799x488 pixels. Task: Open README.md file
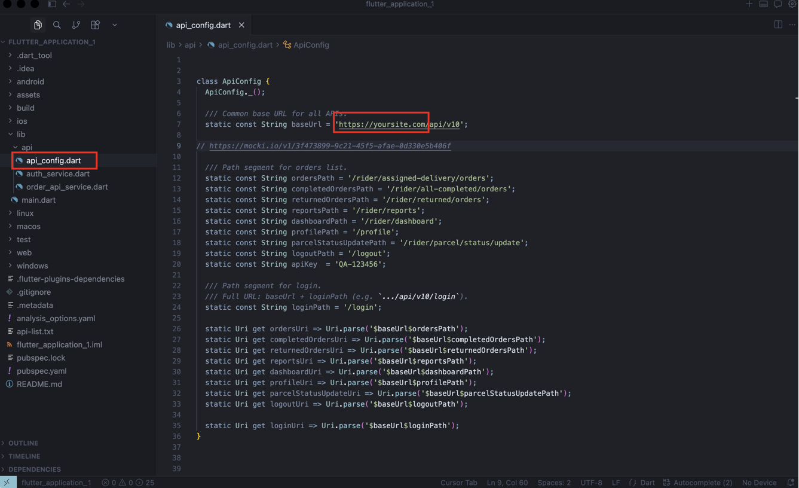tap(39, 384)
